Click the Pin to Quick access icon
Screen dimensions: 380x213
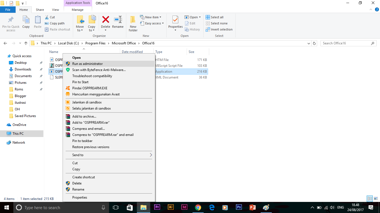[x=11, y=20]
